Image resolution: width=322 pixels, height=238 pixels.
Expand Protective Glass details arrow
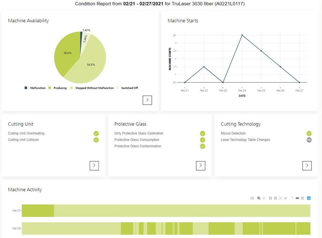200,166
